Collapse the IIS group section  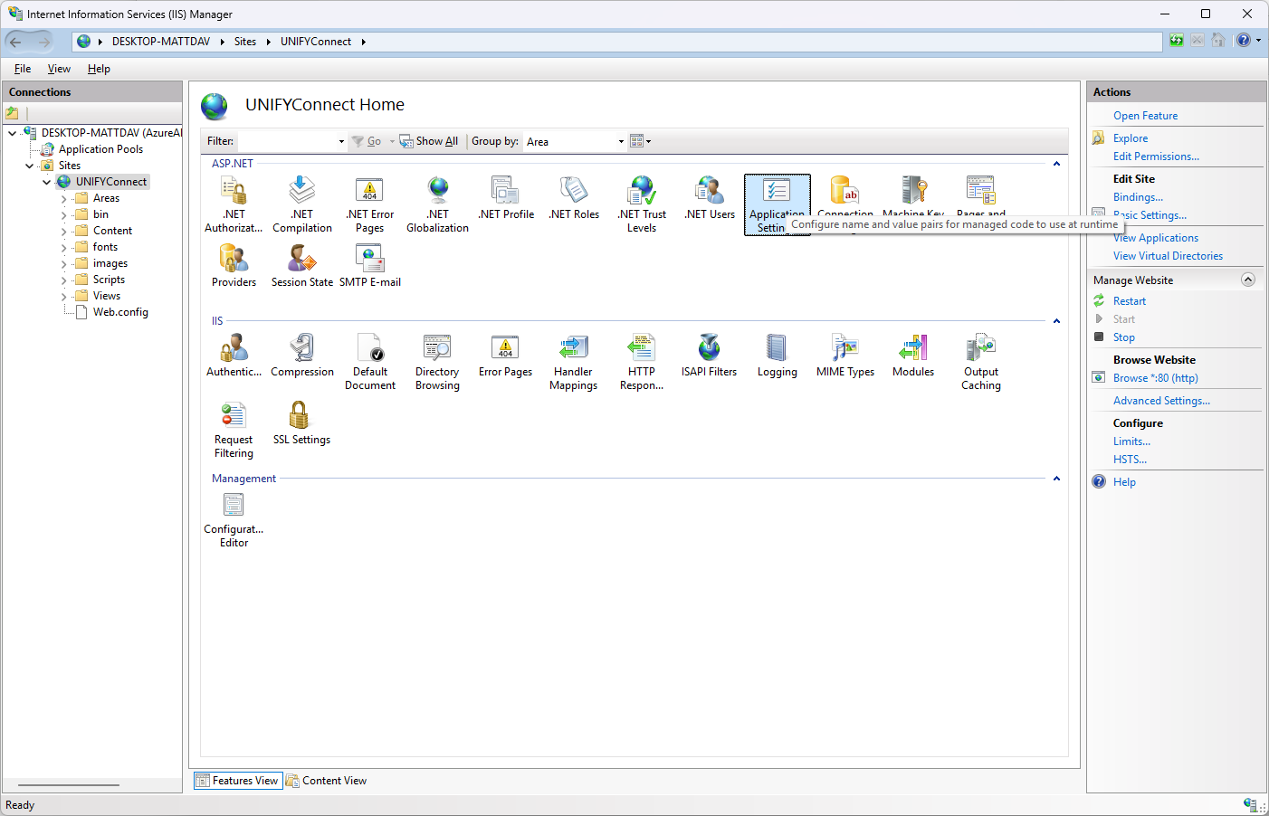[x=1056, y=321]
